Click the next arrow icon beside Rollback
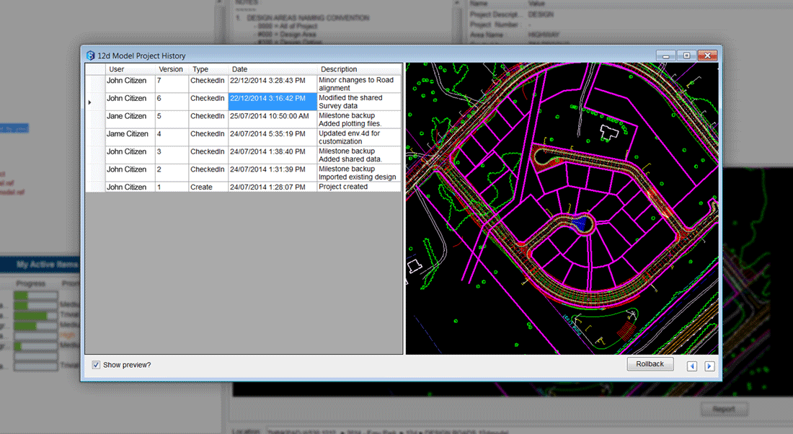793x434 pixels. point(709,366)
